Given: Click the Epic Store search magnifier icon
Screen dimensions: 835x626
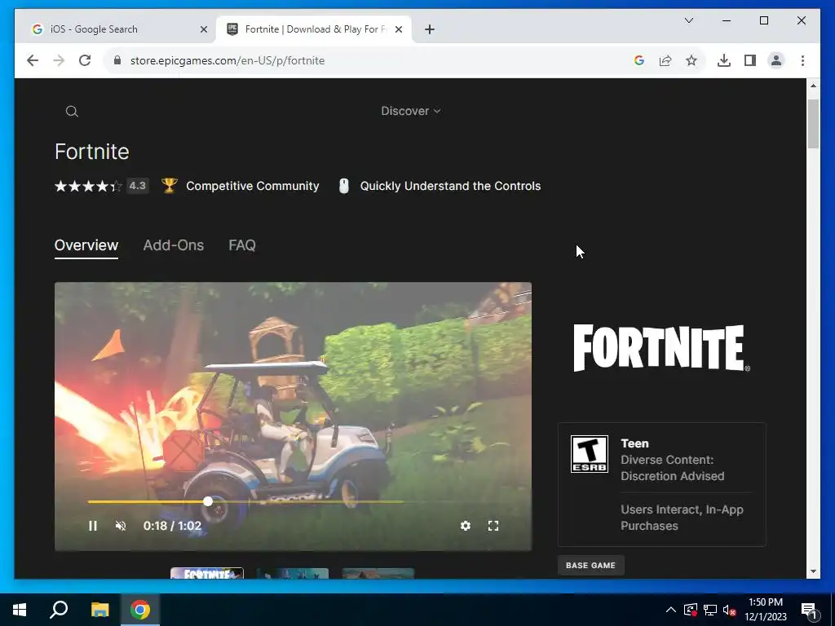Looking at the screenshot, I should [72, 111].
